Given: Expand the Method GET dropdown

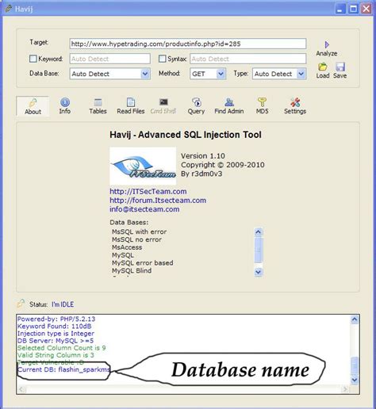Looking at the screenshot, I should point(221,74).
